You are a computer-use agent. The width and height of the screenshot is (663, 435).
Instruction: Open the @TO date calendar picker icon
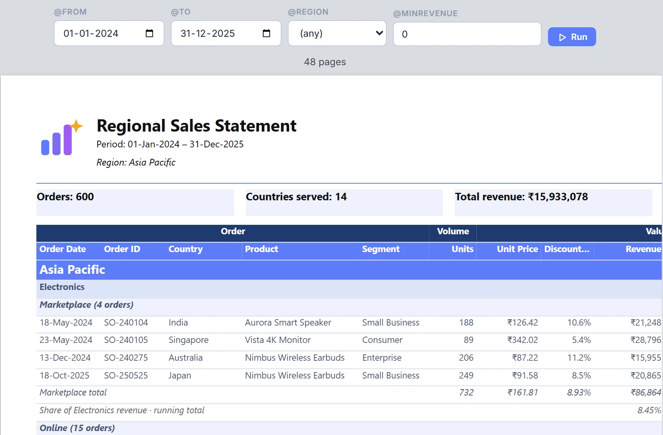pos(266,34)
